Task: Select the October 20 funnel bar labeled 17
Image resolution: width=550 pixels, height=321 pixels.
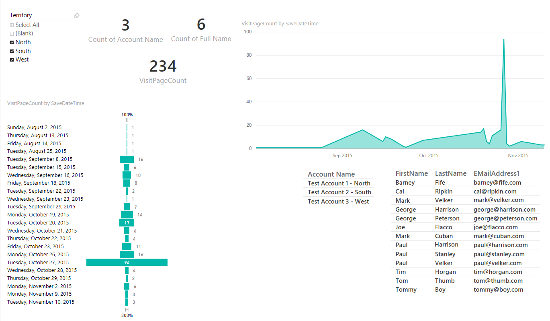Action: pyautogui.click(x=127, y=223)
